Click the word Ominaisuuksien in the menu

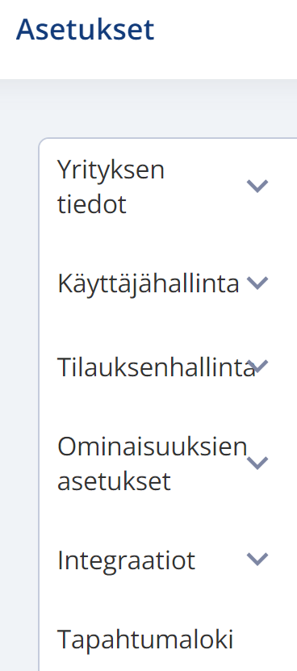click(153, 446)
